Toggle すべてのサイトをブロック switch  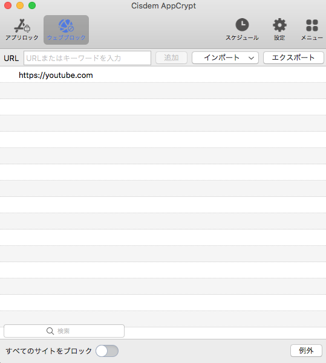click(107, 351)
